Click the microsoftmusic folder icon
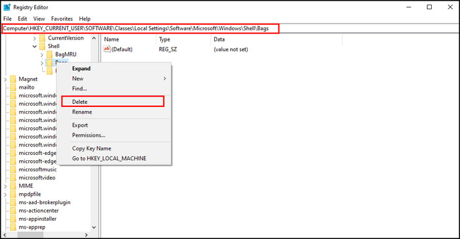The width and height of the screenshot is (460, 239). pyautogui.click(x=13, y=169)
